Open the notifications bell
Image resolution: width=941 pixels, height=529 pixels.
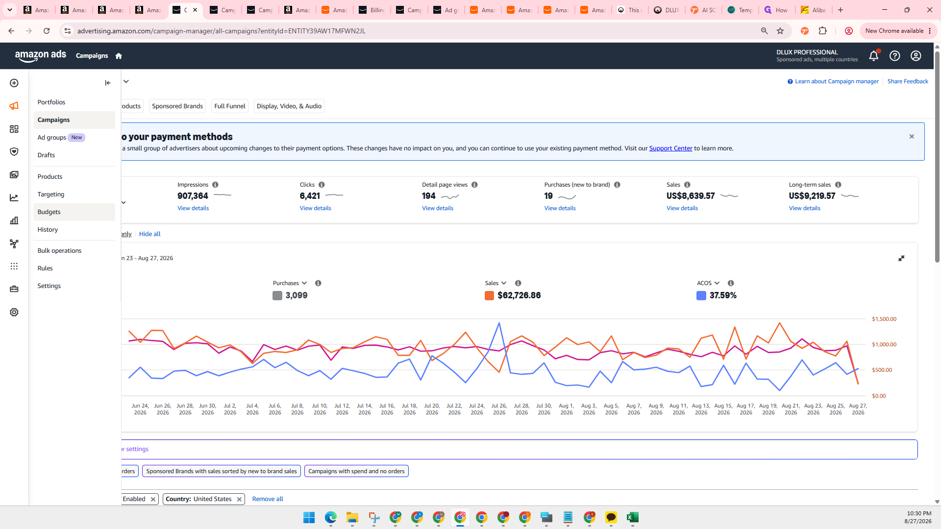click(874, 56)
